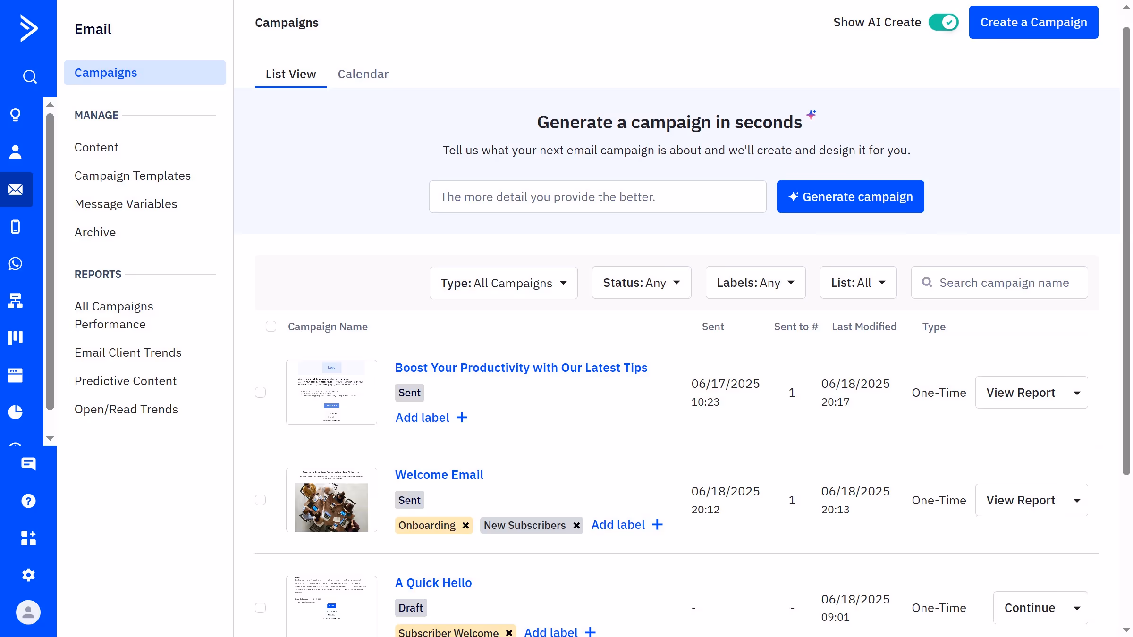Turn off the Show AI Create toggle

[x=943, y=22]
